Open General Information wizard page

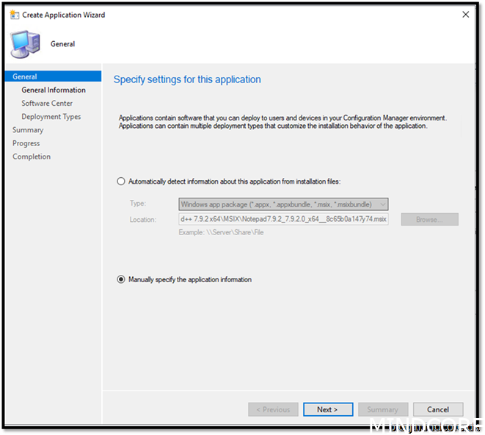coord(54,90)
